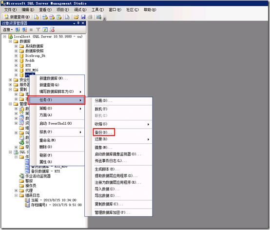Screen dimensions: 270x230
Task: Click the Object Explorer refresh icon
Action: 45,30
